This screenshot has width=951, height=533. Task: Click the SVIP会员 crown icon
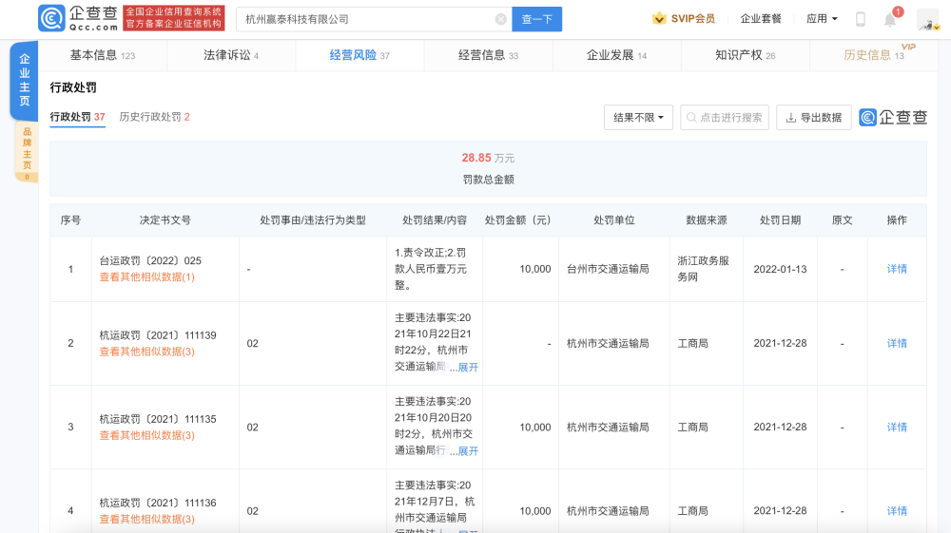[659, 19]
